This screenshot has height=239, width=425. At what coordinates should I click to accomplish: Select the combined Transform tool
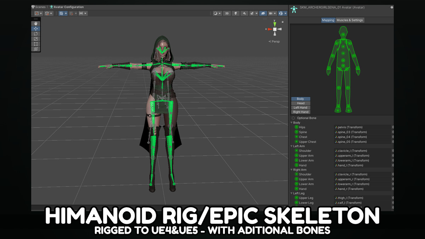coord(36,49)
